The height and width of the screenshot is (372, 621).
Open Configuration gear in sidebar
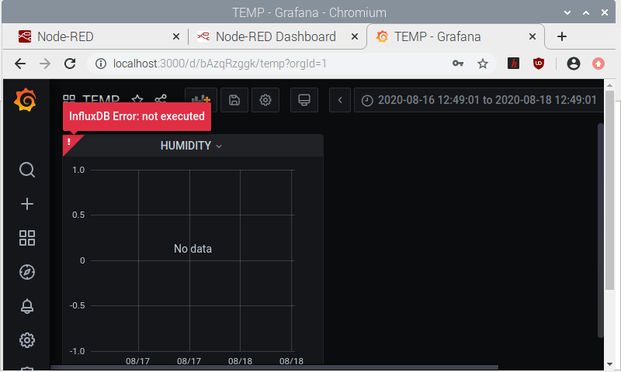[27, 340]
